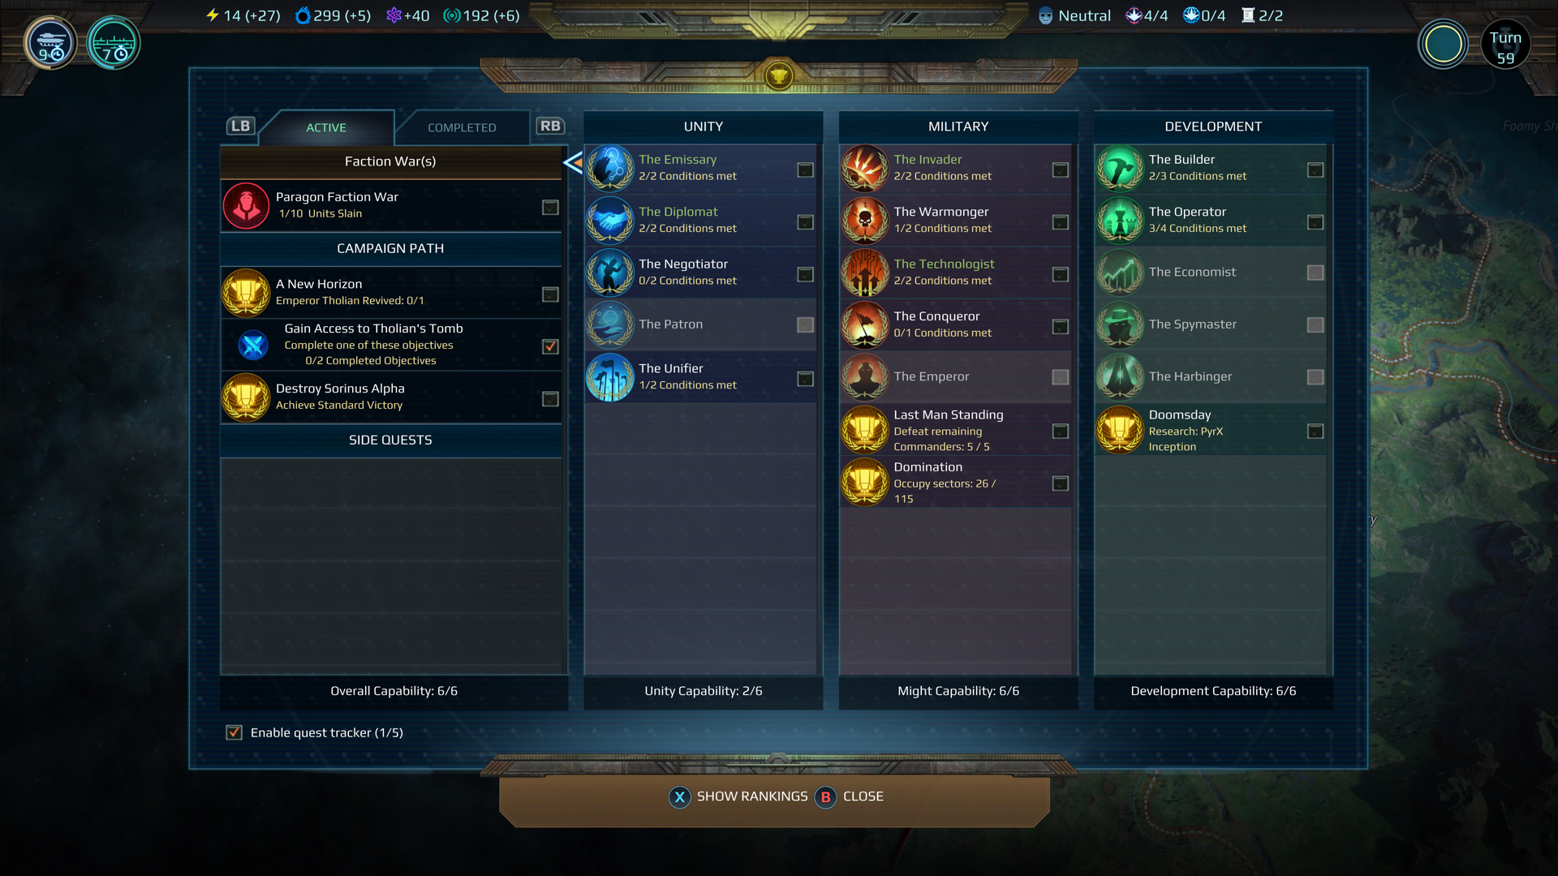This screenshot has height=876, width=1558.
Task: Click the CLOSE button
Action: click(850, 797)
